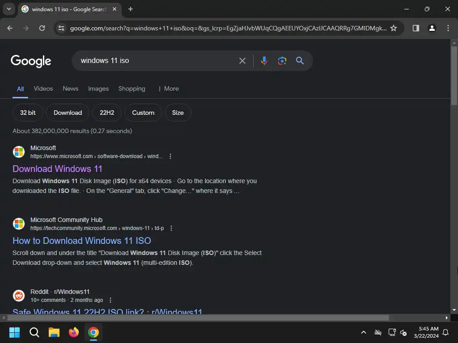
Task: Click the techcommunity.microsoft.com URL text
Action: tap(97, 228)
